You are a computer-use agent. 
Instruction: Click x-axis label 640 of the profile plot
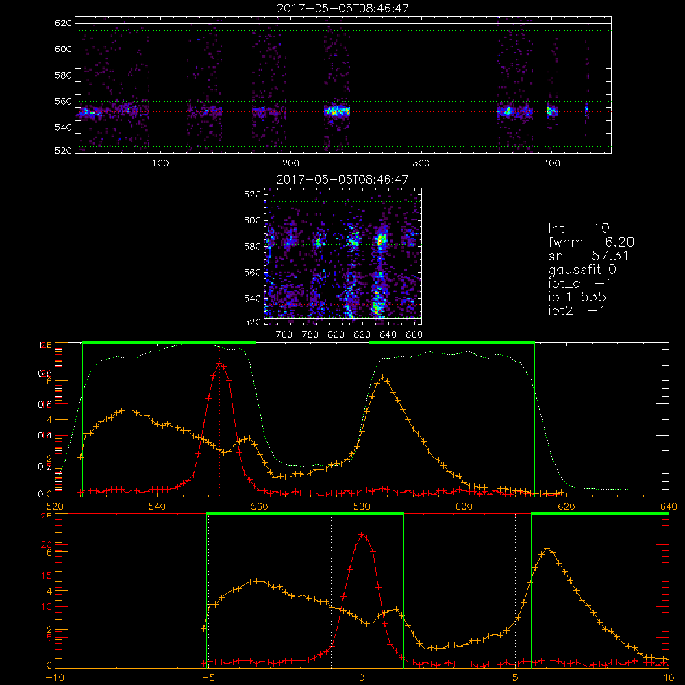pos(669,507)
